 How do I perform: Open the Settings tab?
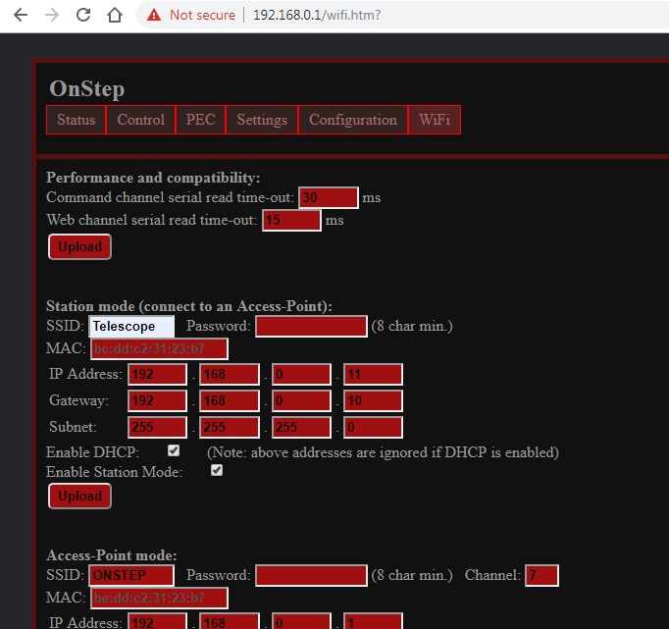coord(262,120)
